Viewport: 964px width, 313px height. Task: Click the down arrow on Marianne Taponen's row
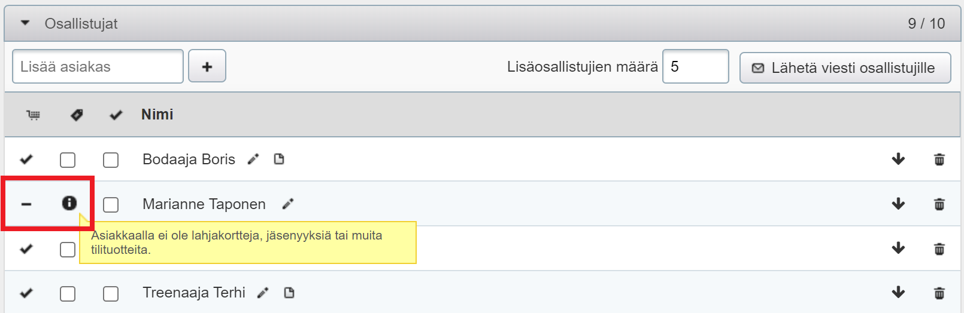click(898, 204)
